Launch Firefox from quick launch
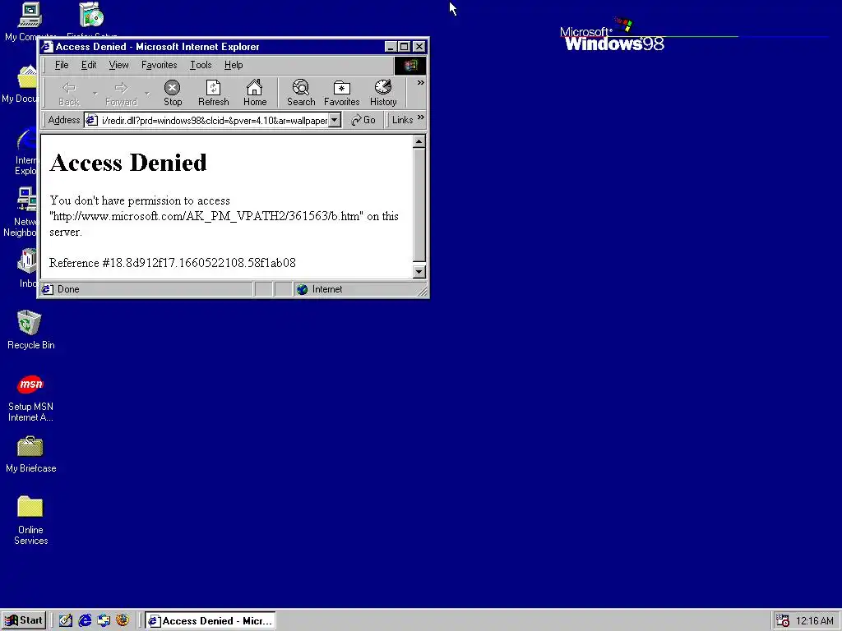This screenshot has height=631, width=842. [123, 621]
